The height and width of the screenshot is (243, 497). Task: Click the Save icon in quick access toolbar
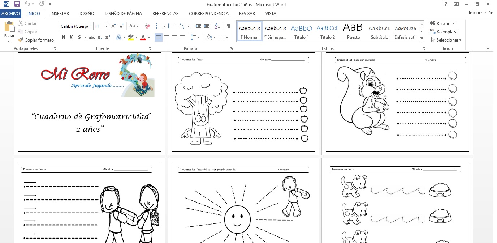point(17,4)
